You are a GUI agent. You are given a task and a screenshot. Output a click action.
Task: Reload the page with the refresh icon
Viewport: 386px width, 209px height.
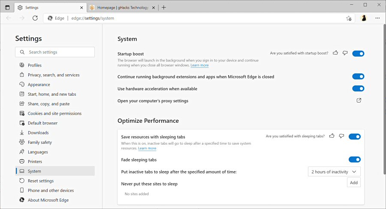(x=35, y=18)
